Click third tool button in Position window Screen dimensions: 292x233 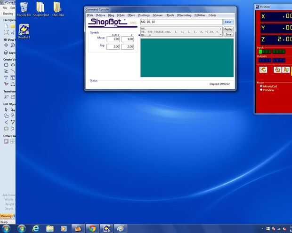pyautogui.click(x=286, y=70)
